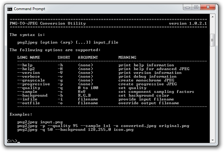Click 'print help for advanced JPEG' description
The width and height of the screenshot is (224, 152).
tap(154, 69)
